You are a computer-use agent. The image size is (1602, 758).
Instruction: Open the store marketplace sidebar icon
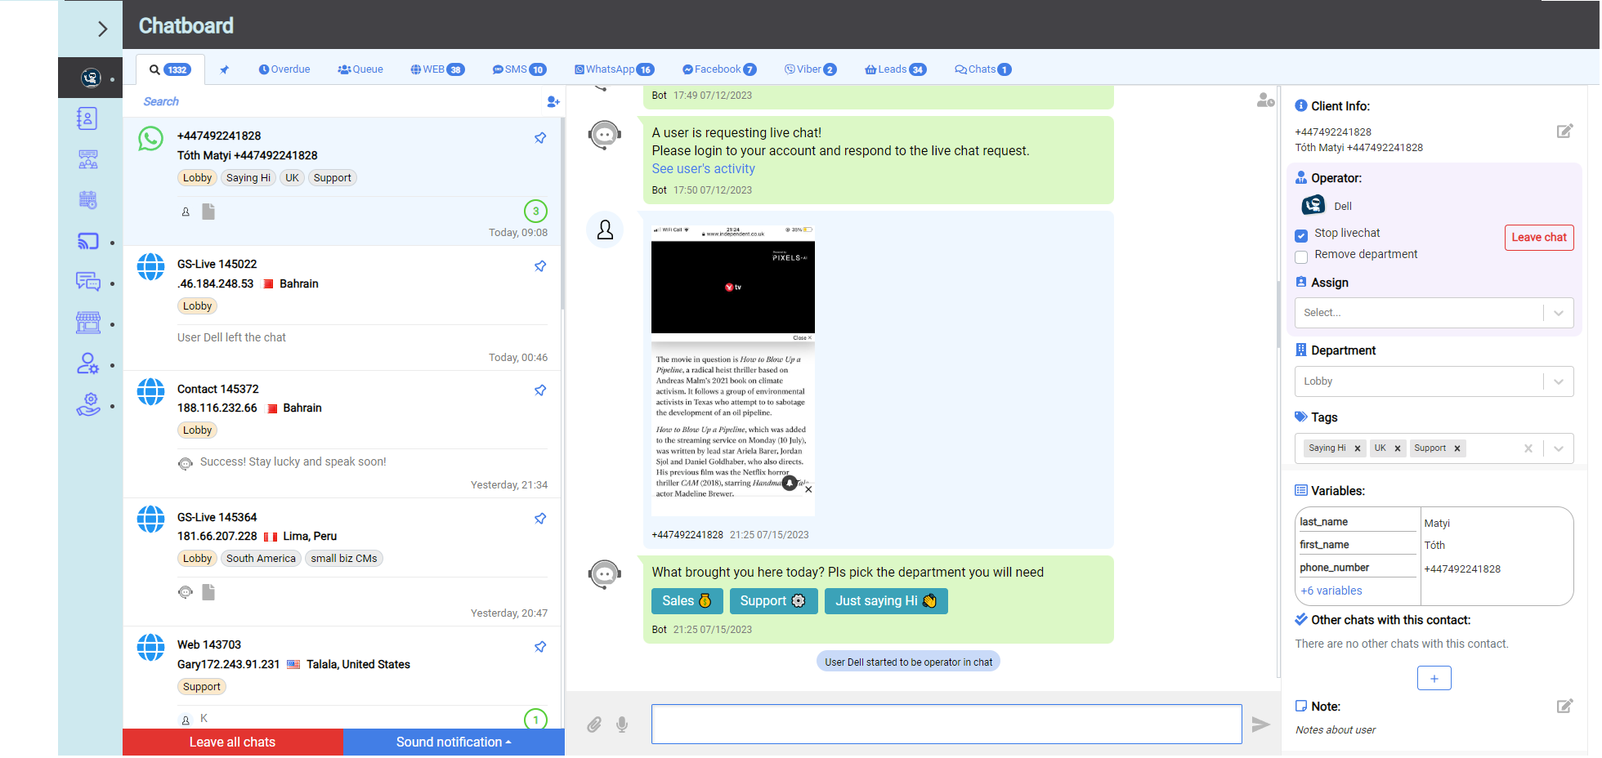click(x=88, y=323)
